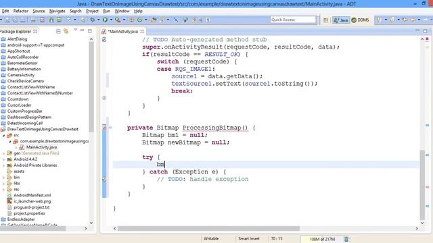
Task: Close the MainActivity.java editor tab
Action: (142, 32)
